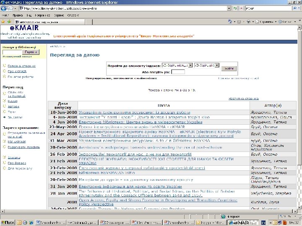This screenshot has height=226, width=302.
Task: Click in the browser address bar
Action: tap(123, 8)
